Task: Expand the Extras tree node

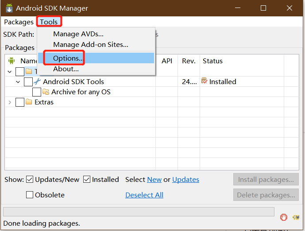Action: (x=10, y=102)
